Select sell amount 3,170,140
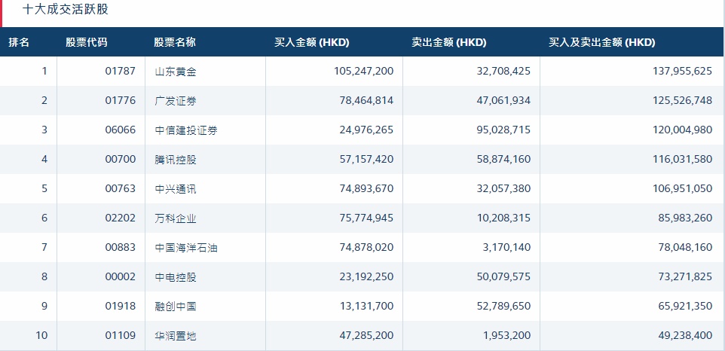725x351 pixels. pyautogui.click(x=506, y=248)
